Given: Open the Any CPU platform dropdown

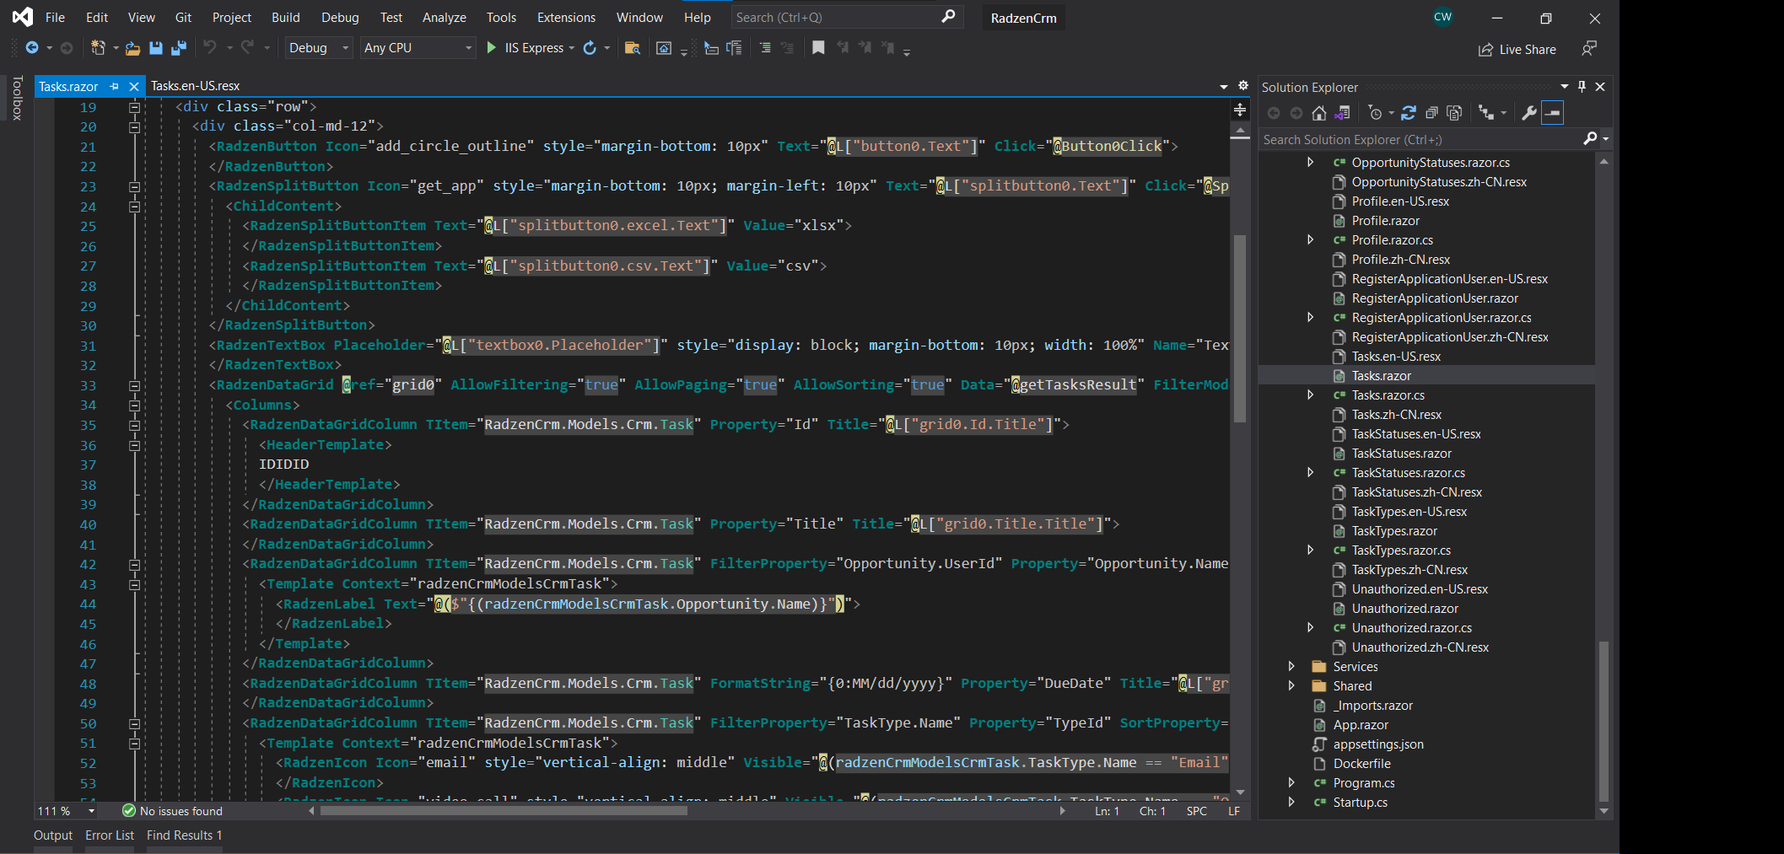Looking at the screenshot, I should (x=417, y=48).
